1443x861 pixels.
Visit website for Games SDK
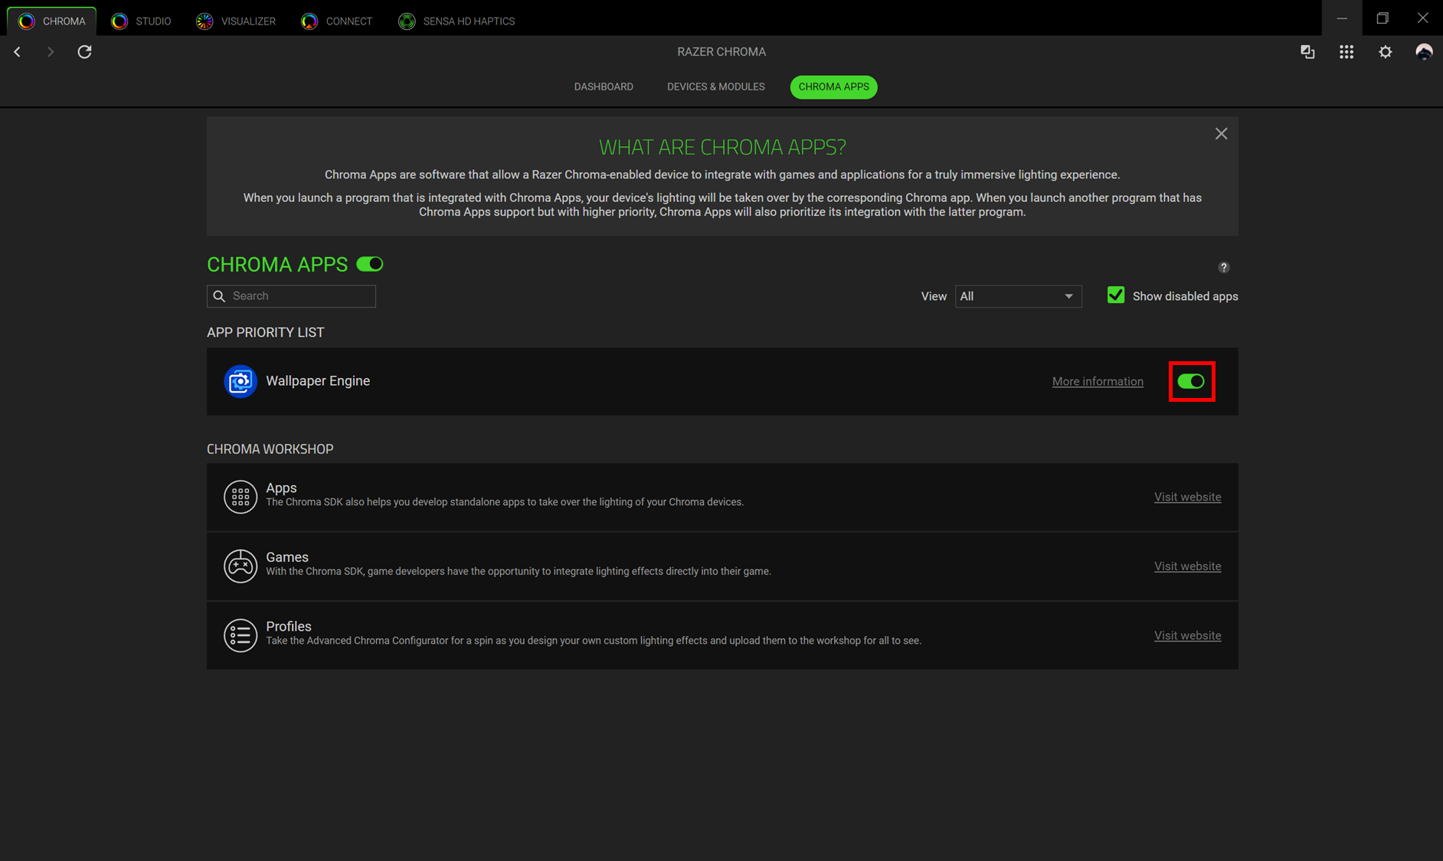click(x=1187, y=566)
